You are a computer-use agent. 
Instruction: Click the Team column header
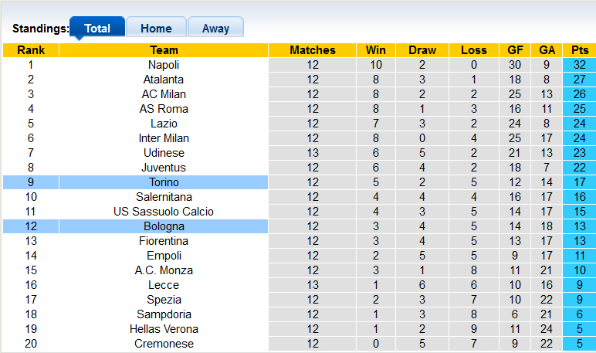164,50
